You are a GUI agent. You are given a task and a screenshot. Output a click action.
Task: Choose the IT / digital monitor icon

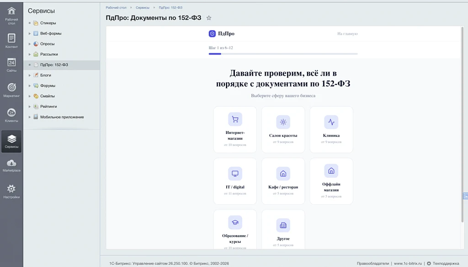coord(235,174)
